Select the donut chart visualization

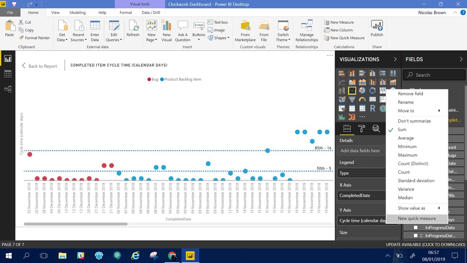372,90
